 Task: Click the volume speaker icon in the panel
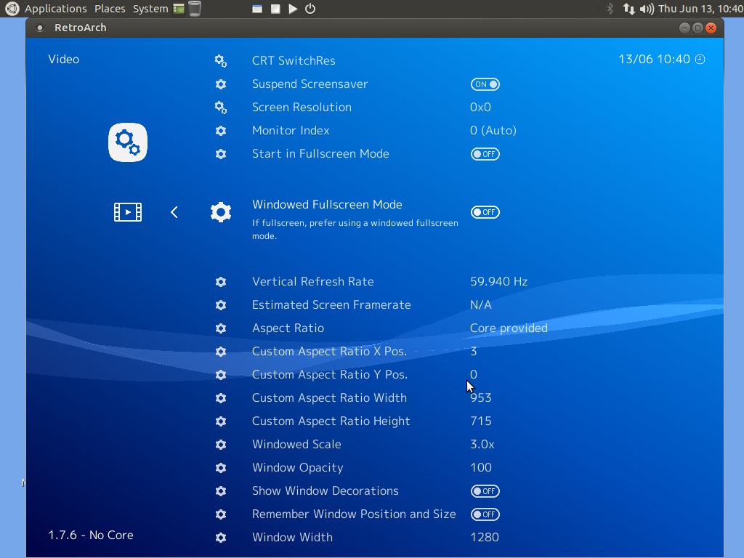pos(647,9)
